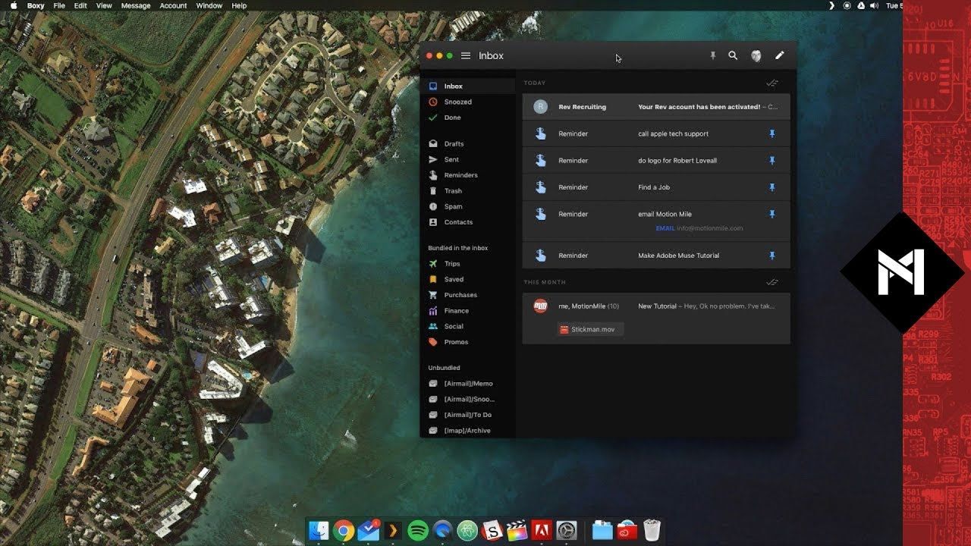
Task: Open Snoozed folder in sidebar
Action: [457, 102]
